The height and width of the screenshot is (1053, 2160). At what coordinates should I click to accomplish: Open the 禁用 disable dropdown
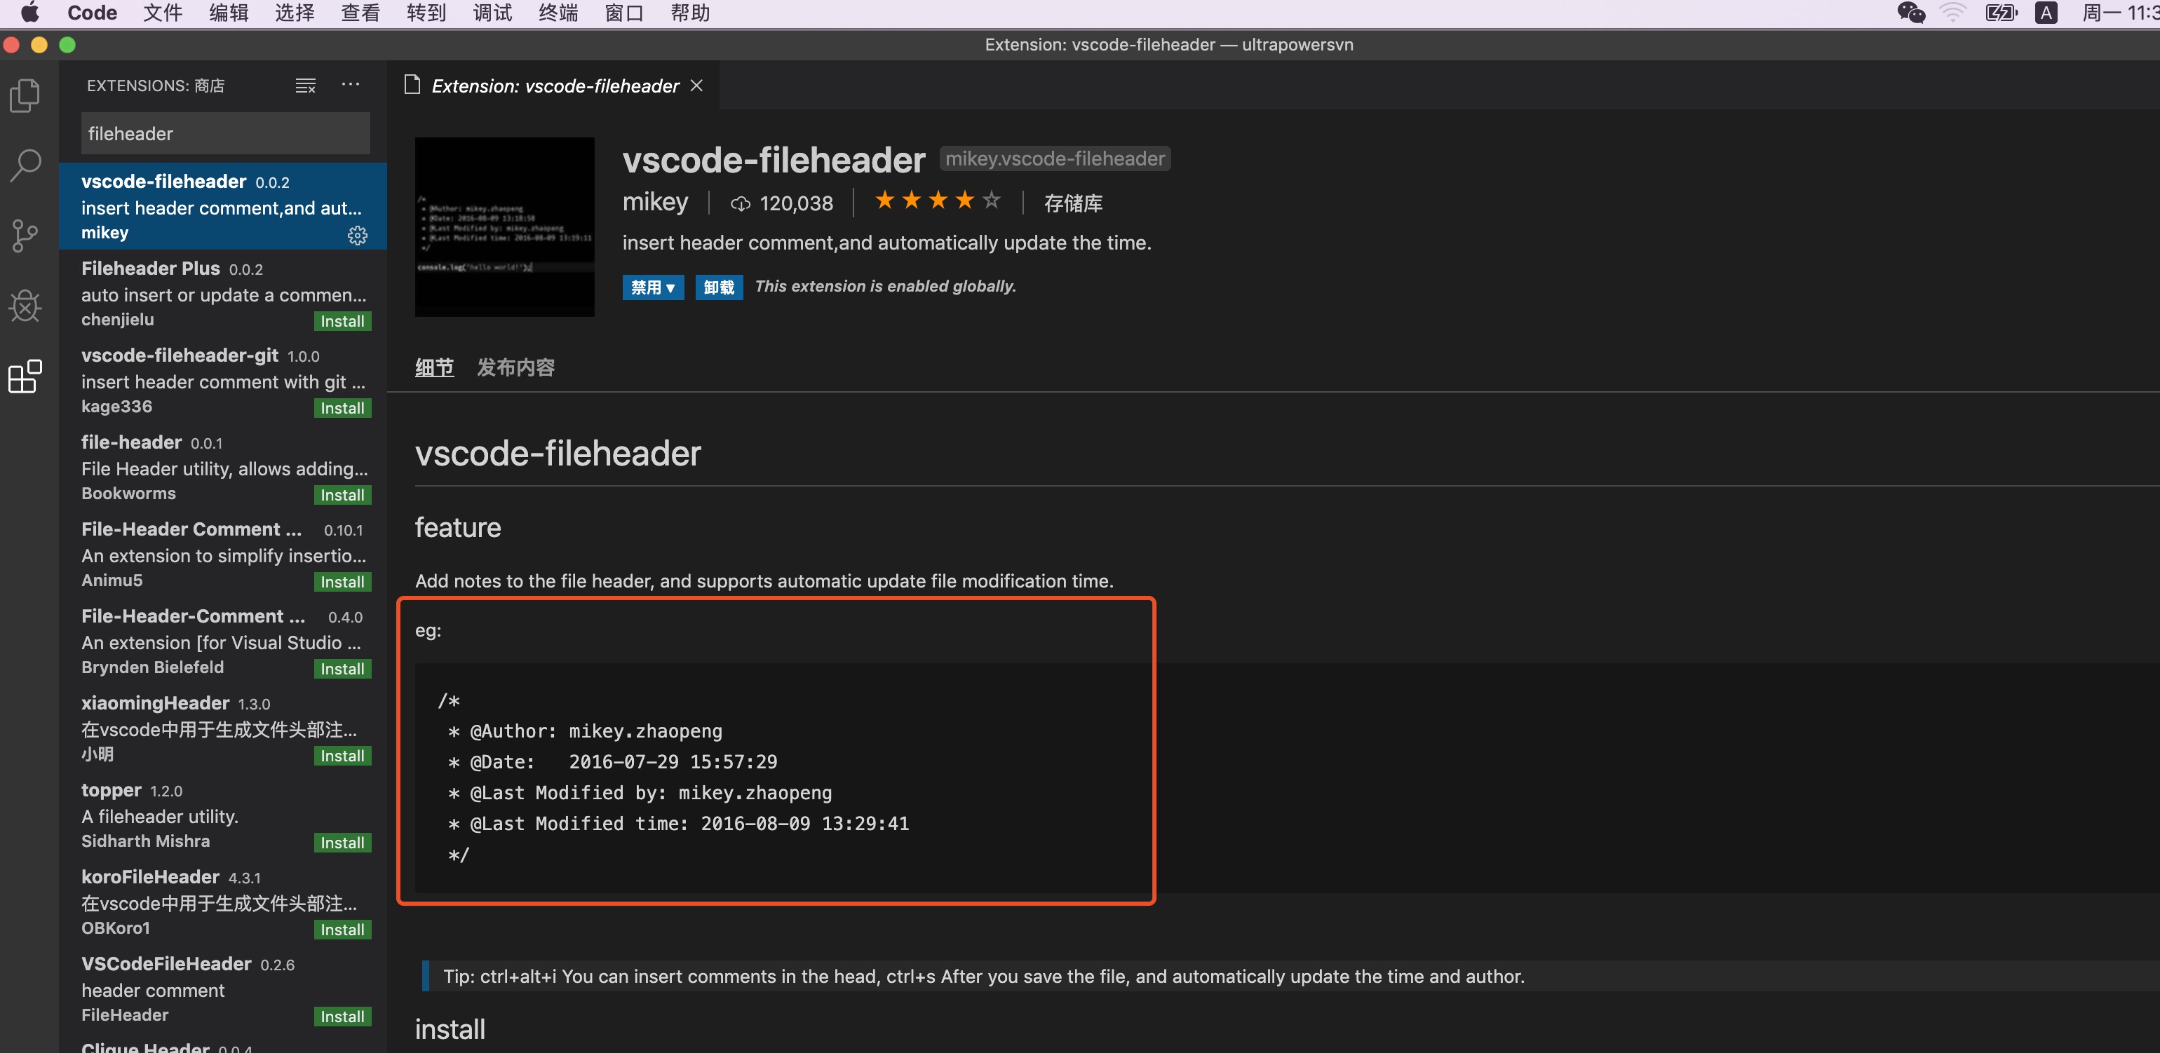coord(653,287)
